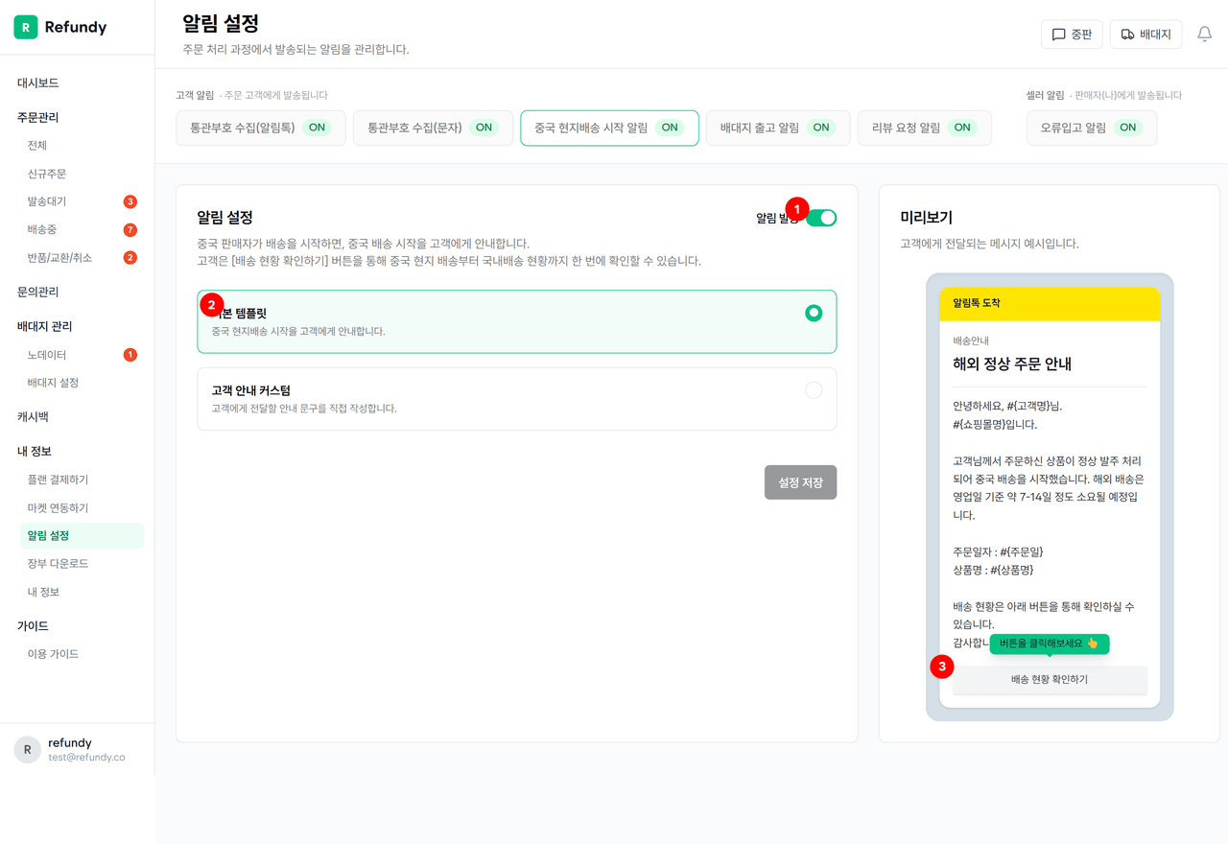The height and width of the screenshot is (844, 1228).
Task: Open 노데이터 in sidebar
Action: [x=47, y=355]
